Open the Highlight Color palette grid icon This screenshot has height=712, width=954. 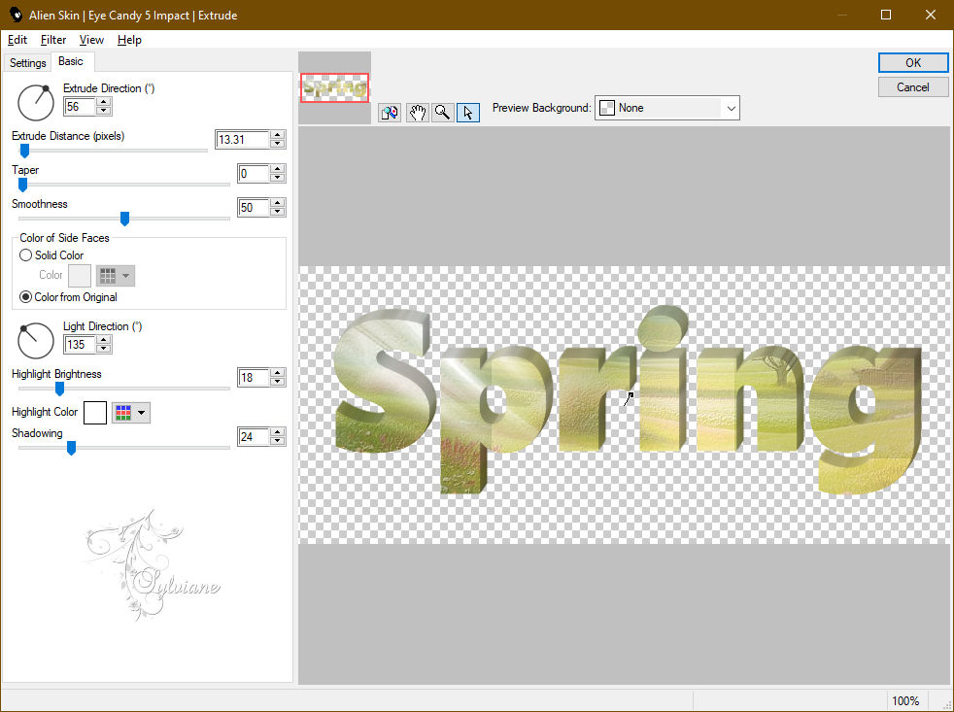tap(131, 413)
